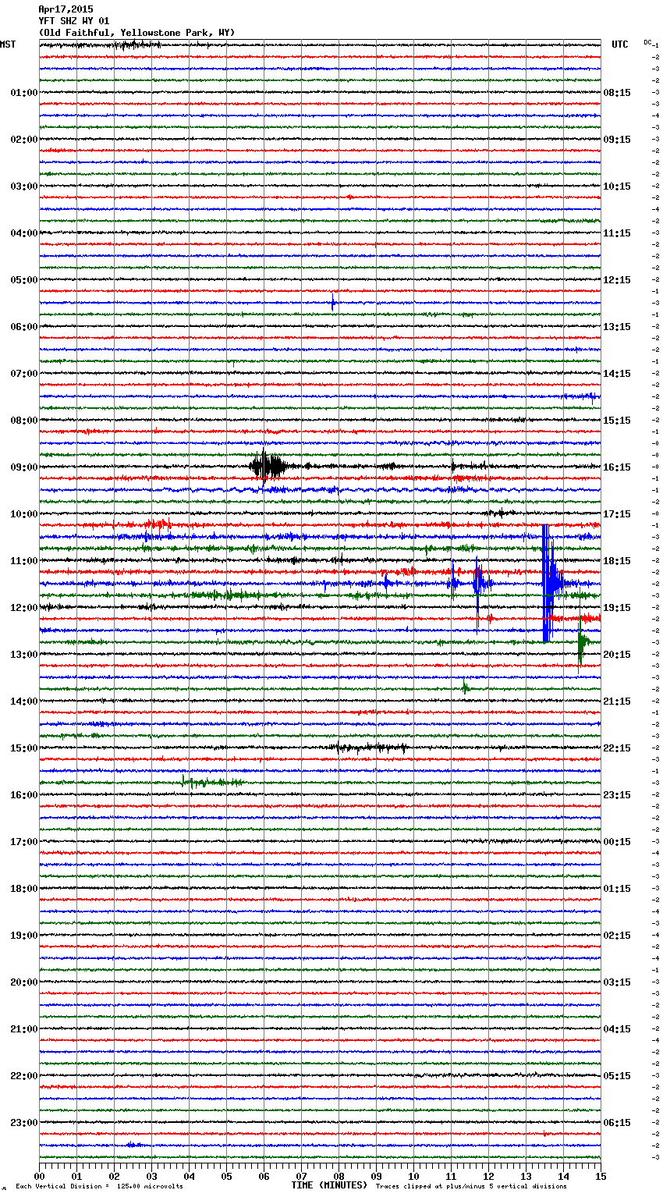This screenshot has height=1197, width=663.
Task: Select the 11:00 MST time label
Action: (23, 561)
